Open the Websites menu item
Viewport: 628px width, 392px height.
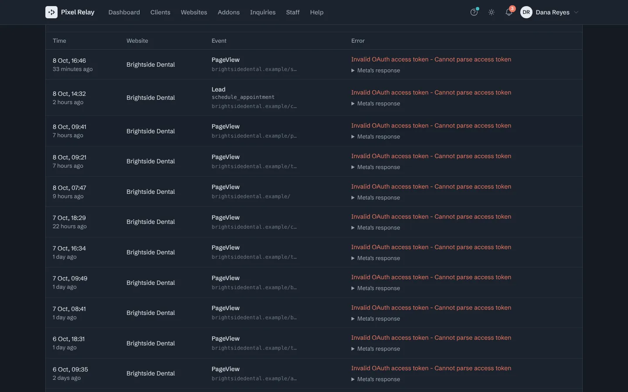point(194,12)
